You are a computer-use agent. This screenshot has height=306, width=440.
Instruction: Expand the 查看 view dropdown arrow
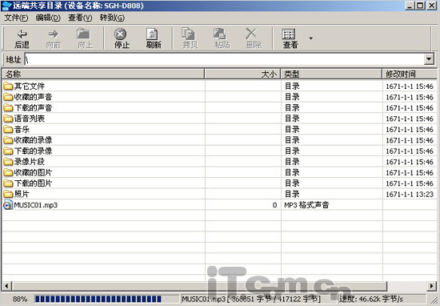click(311, 38)
